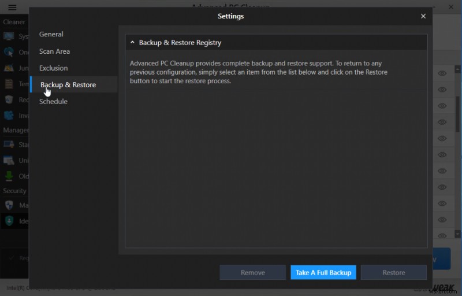Open Junk Cleaner icon in sidebar
The height and width of the screenshot is (296, 462).
pos(9,68)
